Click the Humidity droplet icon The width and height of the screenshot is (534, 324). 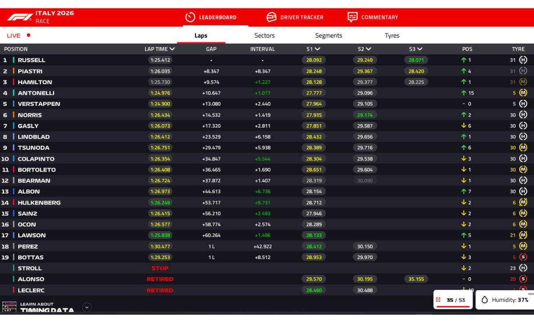485,300
